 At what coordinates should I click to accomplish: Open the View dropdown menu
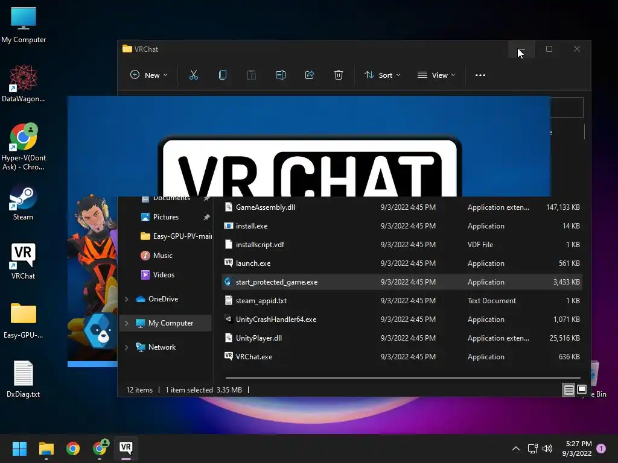(436, 75)
